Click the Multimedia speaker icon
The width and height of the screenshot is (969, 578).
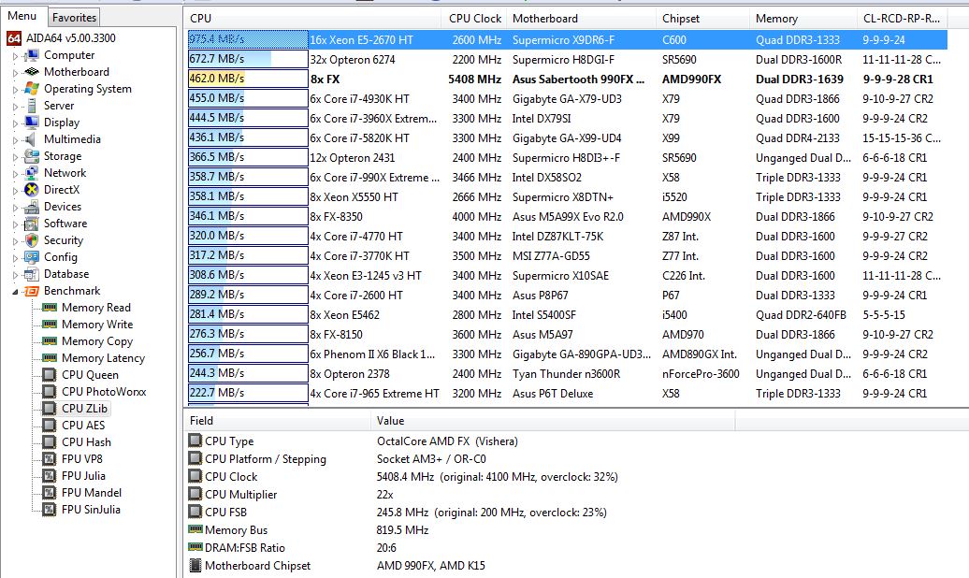pos(32,139)
